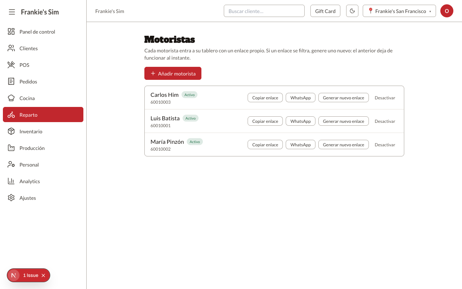This screenshot has width=462, height=289.
Task: Click the Clientes people icon
Action: [11, 48]
